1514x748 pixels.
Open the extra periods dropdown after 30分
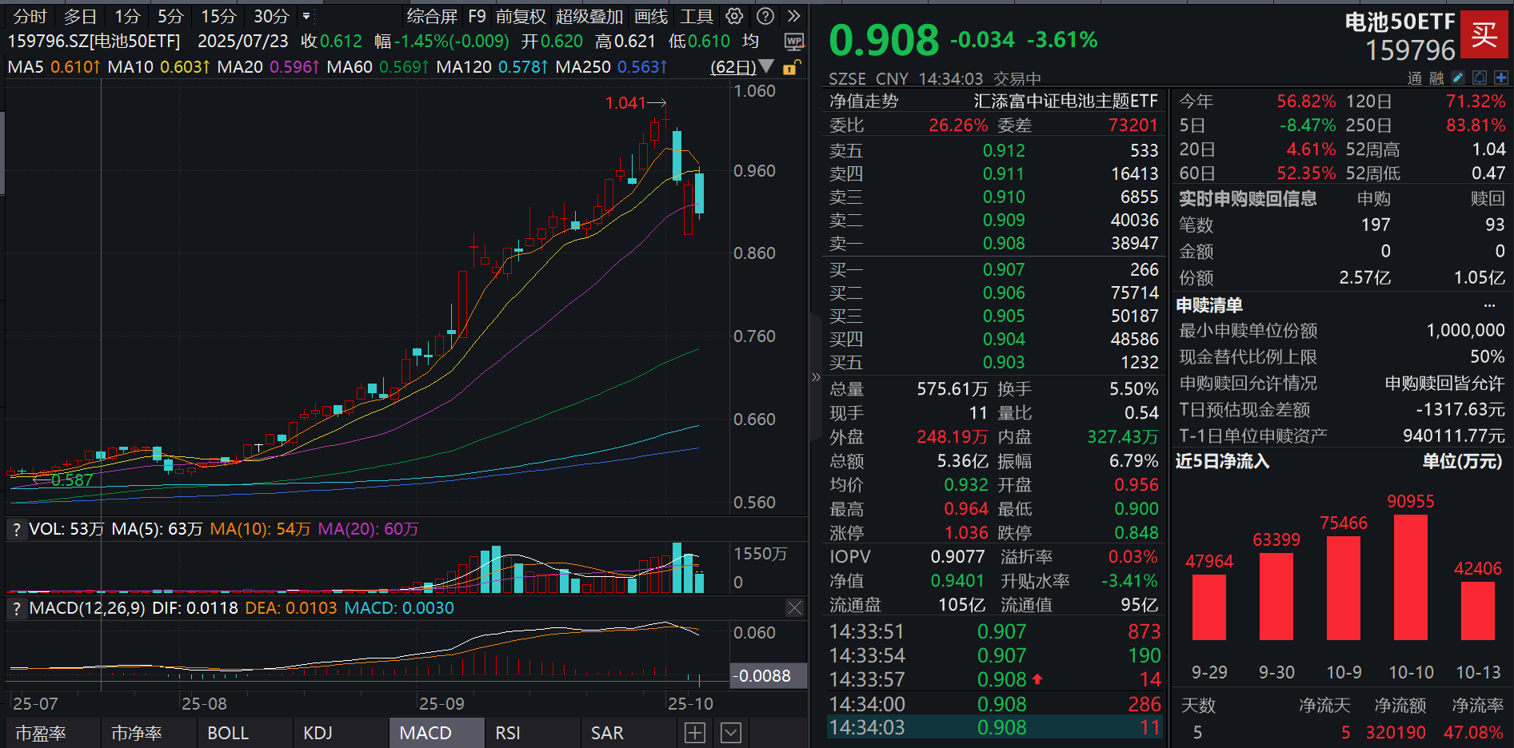pyautogui.click(x=305, y=16)
